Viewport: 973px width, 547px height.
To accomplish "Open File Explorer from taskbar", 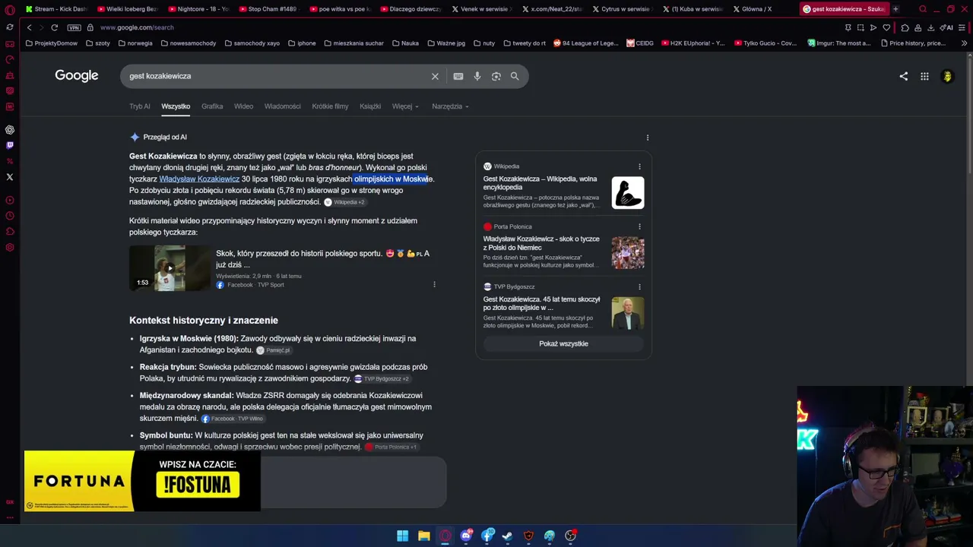I will (423, 536).
